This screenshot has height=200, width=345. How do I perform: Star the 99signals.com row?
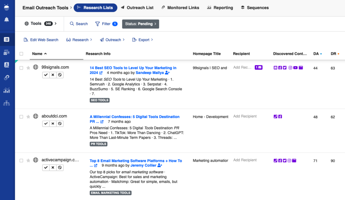point(28,68)
